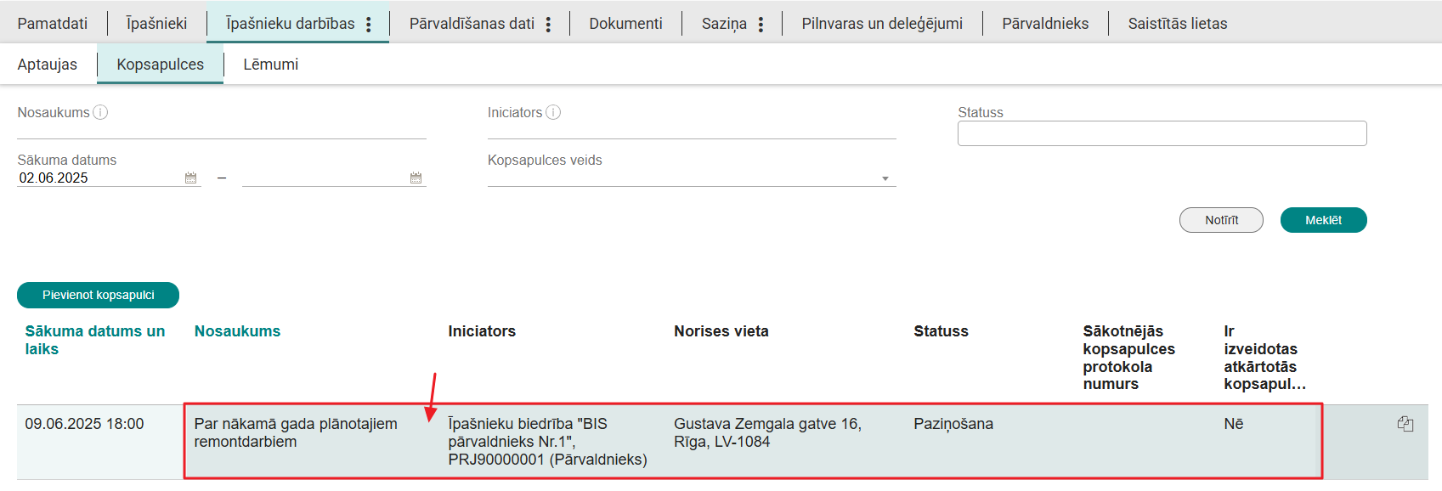Open meeting row Par nākamā gada plānotajiem remontdarbiem

pyautogui.click(x=295, y=432)
